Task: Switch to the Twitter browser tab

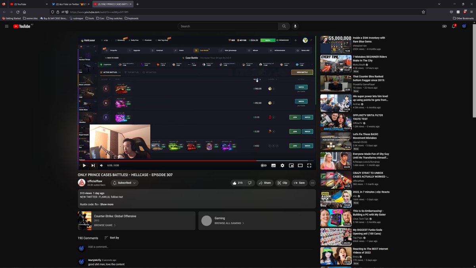Action: point(70,4)
